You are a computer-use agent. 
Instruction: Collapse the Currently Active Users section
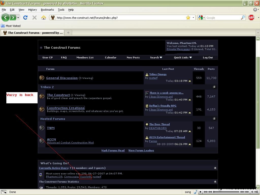point(215,168)
